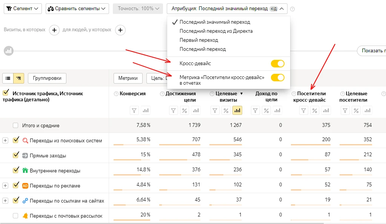Image resolution: width=386 pixels, height=224 pixels.
Task: Click the Метрики button
Action: pos(128,78)
